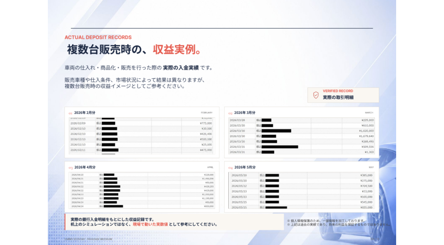
Task: Click the ¥545,000 amount cell
Action: [366, 202]
